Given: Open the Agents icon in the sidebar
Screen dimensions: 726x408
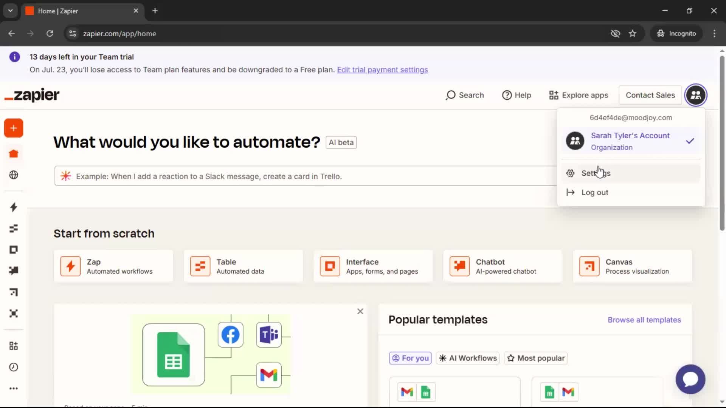Looking at the screenshot, I should point(14,314).
